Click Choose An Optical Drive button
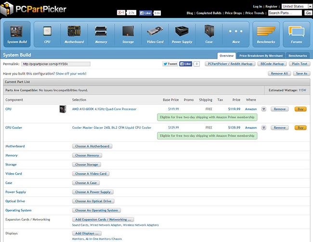Screen dimensions: 313x242 click(93, 201)
